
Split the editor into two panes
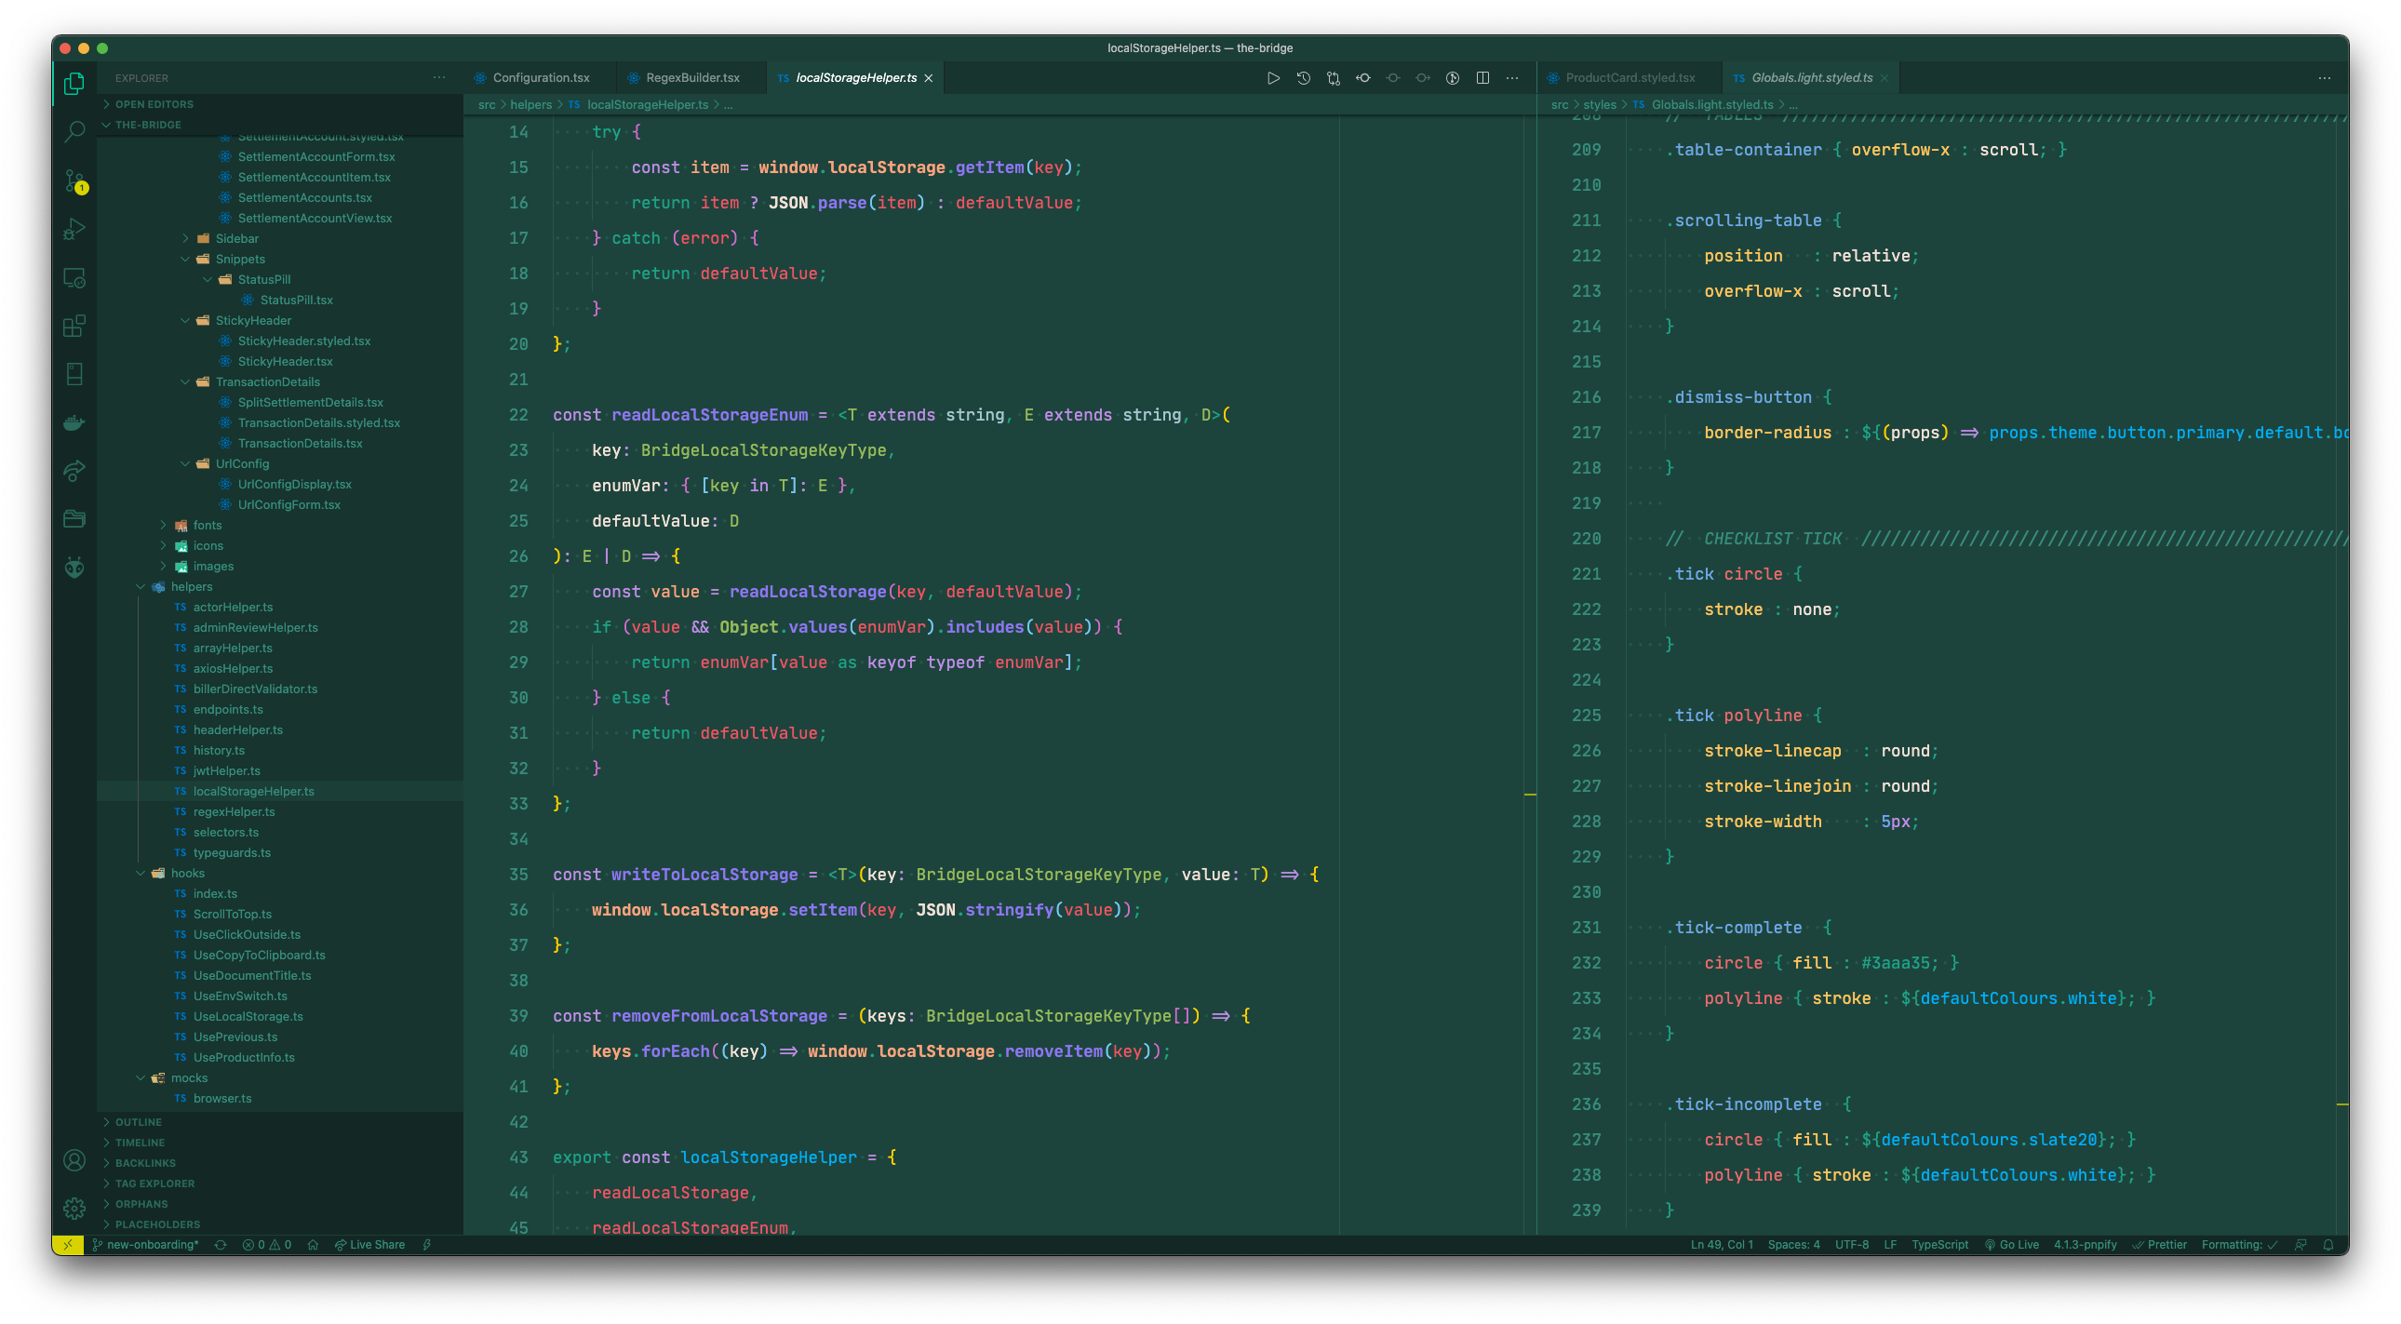click(1482, 78)
